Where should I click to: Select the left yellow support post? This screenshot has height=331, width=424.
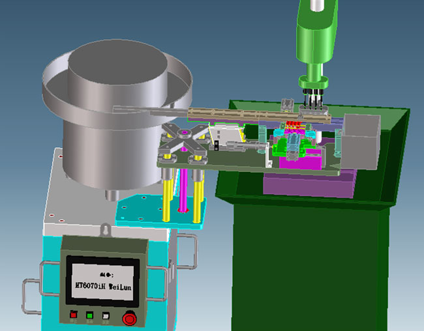(168, 191)
